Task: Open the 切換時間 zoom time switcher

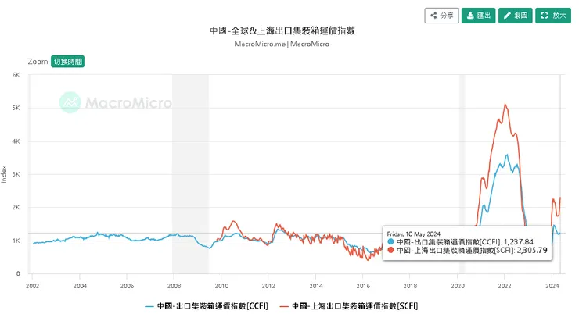Action: 67,61
